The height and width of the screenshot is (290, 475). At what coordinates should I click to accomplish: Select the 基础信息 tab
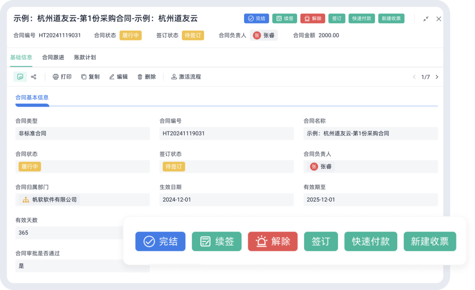tap(21, 57)
